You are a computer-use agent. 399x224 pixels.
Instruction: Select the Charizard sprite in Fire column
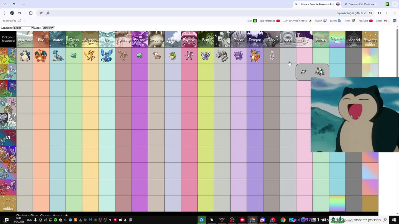[41, 56]
